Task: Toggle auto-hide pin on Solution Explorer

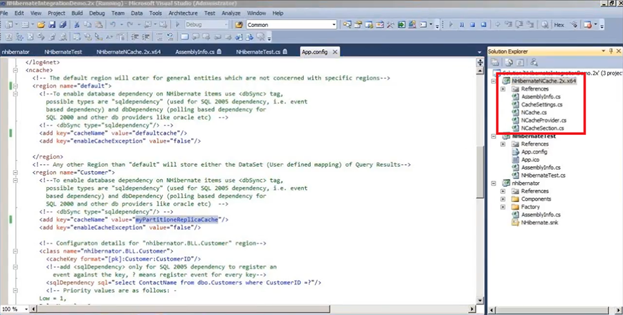Action: pos(611,51)
